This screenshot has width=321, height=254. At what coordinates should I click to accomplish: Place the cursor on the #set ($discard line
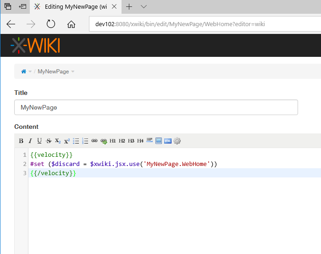point(124,164)
